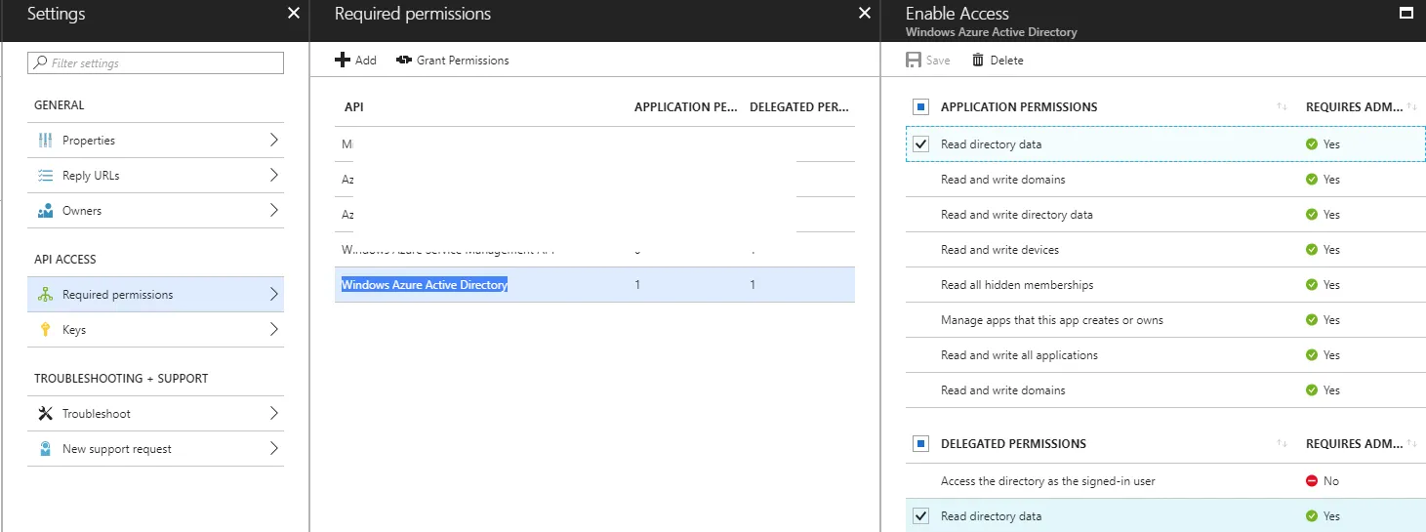Viewport: 1426px width, 532px height.
Task: Click the Owners people icon
Action: click(45, 211)
